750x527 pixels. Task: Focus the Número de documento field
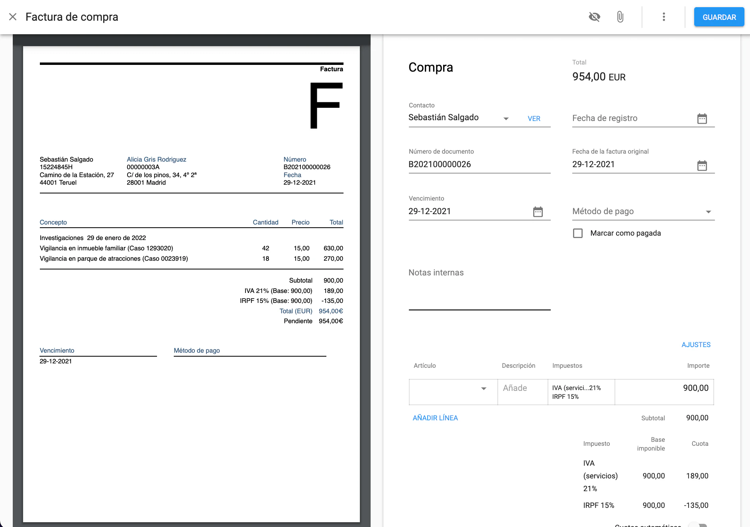478,164
